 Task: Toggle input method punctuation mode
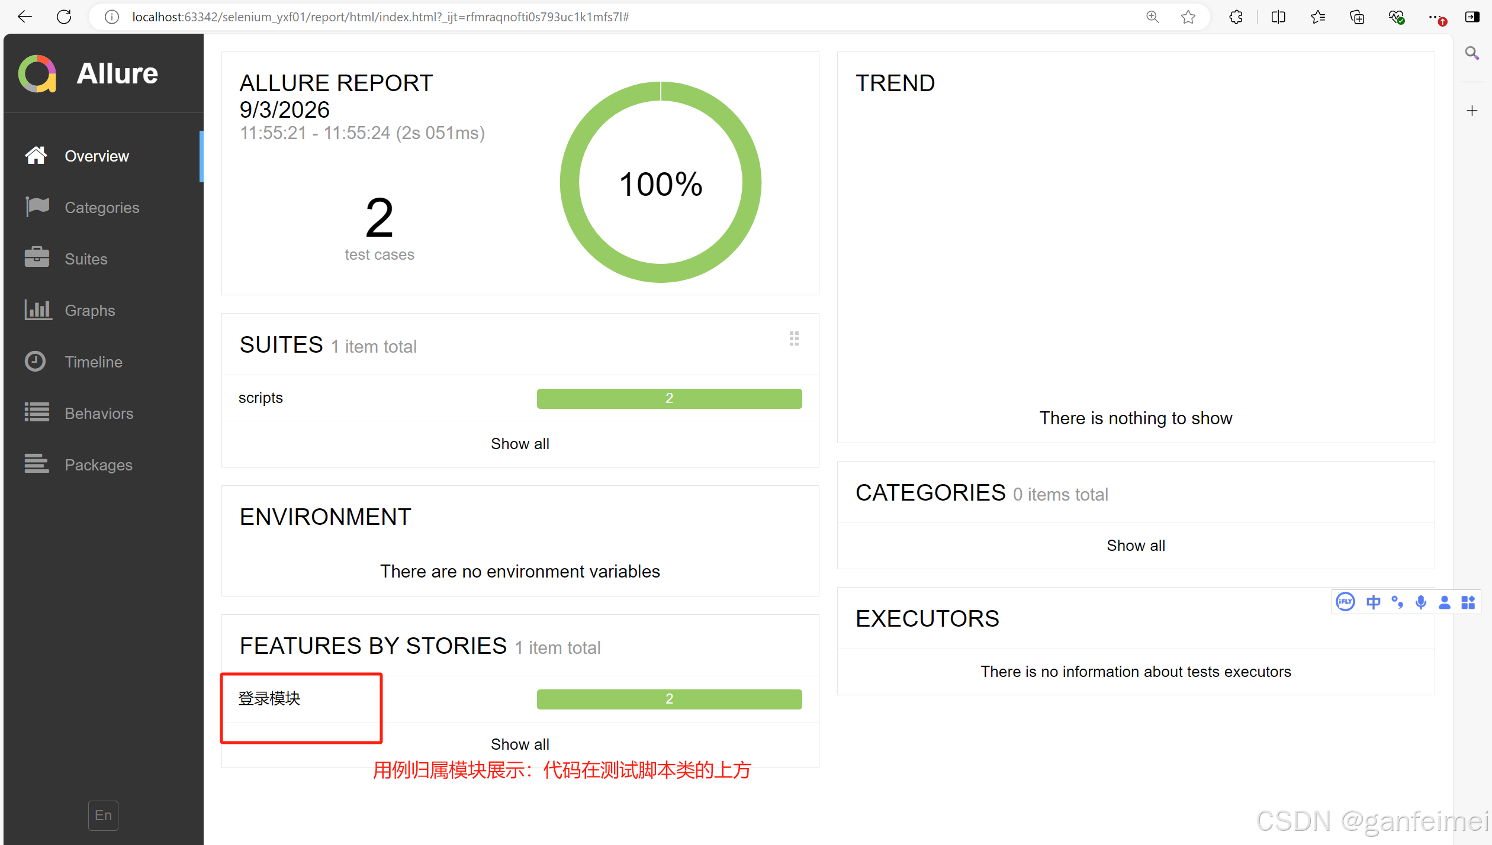pos(1397,602)
